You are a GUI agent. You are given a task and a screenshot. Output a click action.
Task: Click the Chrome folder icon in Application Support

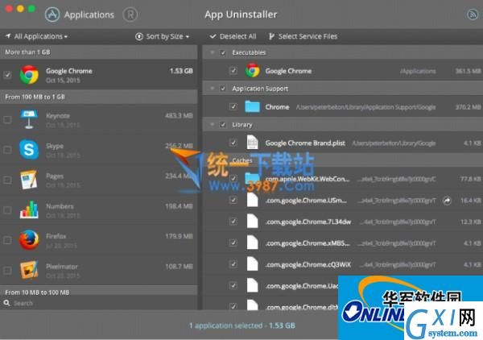(x=252, y=106)
